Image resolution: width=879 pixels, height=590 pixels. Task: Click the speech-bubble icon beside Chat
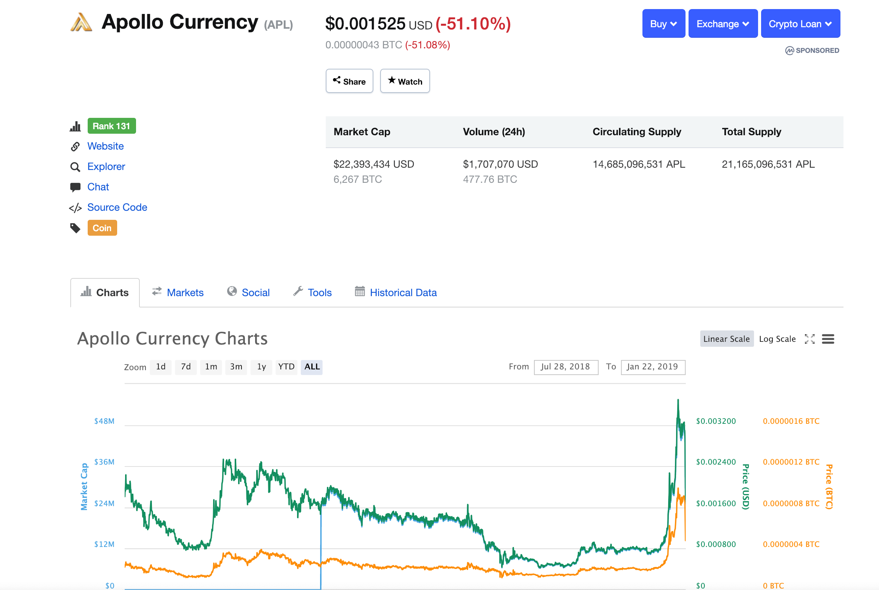pyautogui.click(x=75, y=187)
